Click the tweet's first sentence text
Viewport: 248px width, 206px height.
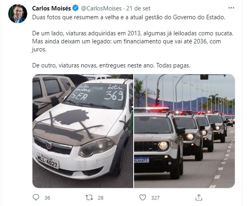pyautogui.click(x=128, y=17)
